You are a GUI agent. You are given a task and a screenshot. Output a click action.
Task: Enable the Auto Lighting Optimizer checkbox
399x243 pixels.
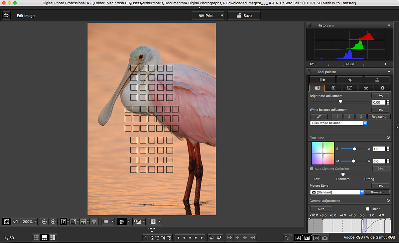tap(312, 169)
